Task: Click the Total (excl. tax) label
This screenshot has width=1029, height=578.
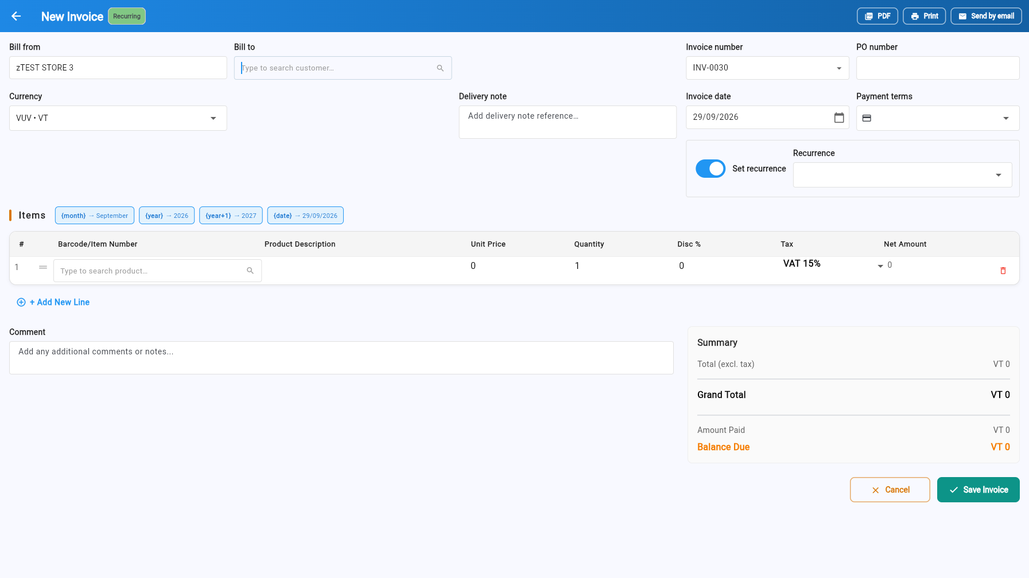Action: pos(725,364)
